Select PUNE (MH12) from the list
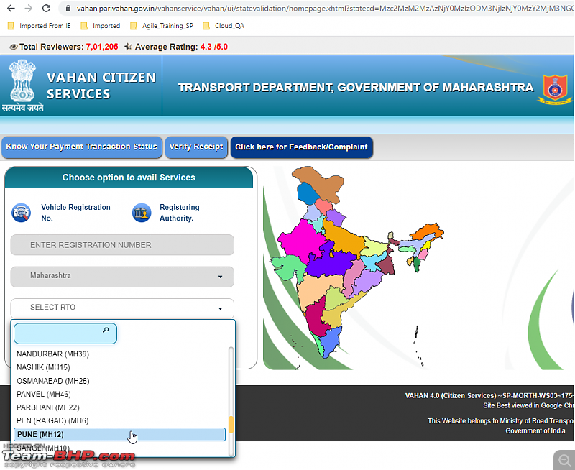575x470 pixels. (119, 435)
